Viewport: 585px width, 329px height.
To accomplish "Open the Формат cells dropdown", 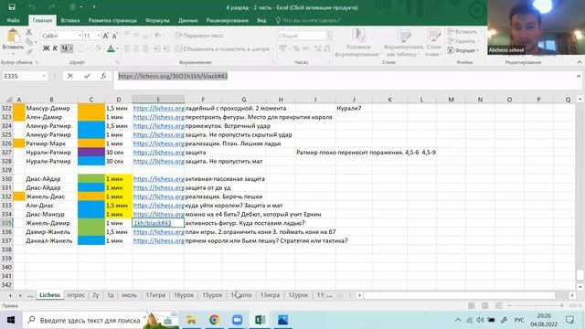I will pyautogui.click(x=463, y=50).
